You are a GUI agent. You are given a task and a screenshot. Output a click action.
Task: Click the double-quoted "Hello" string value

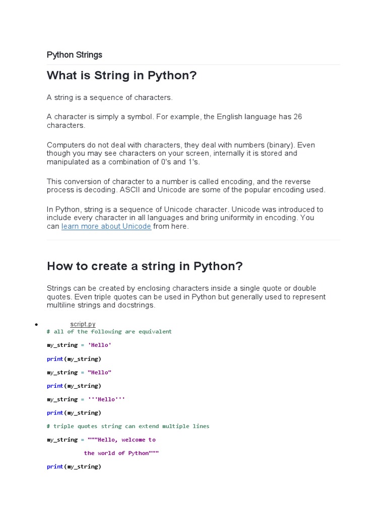(x=99, y=373)
